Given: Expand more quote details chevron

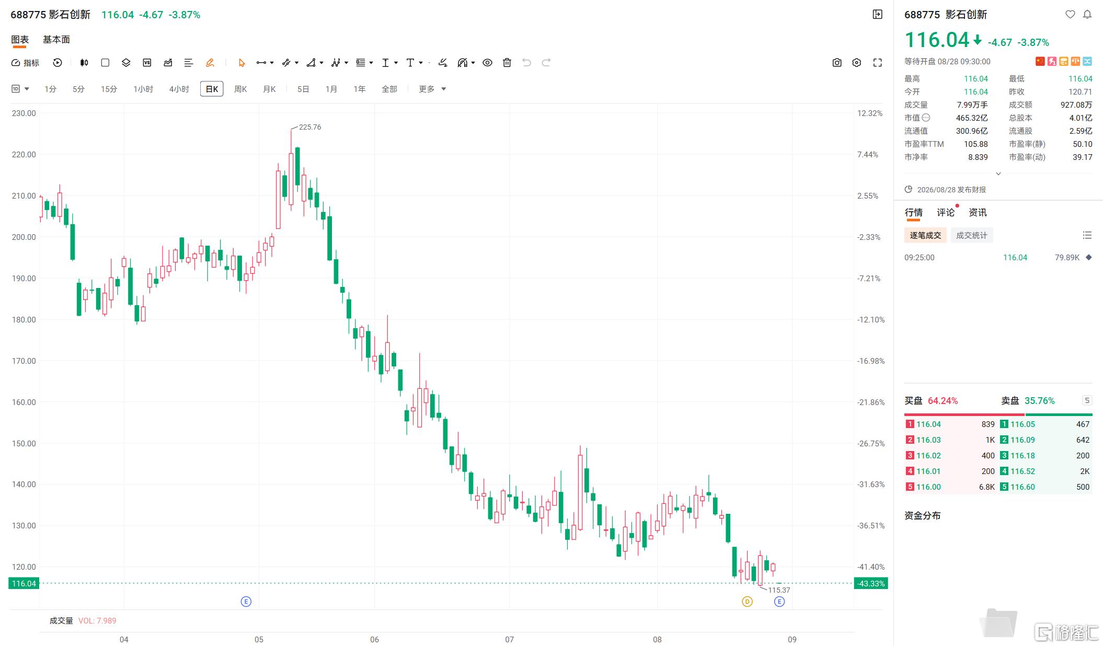Looking at the screenshot, I should point(998,174).
